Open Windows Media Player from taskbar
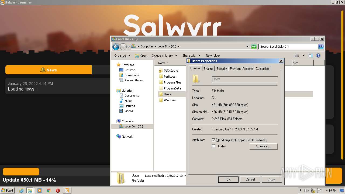 tap(40, 190)
